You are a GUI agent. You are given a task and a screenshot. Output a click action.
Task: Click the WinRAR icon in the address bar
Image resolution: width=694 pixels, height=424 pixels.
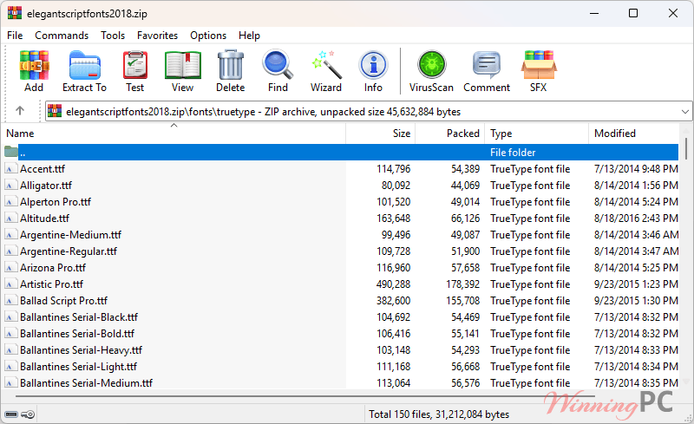(55, 111)
